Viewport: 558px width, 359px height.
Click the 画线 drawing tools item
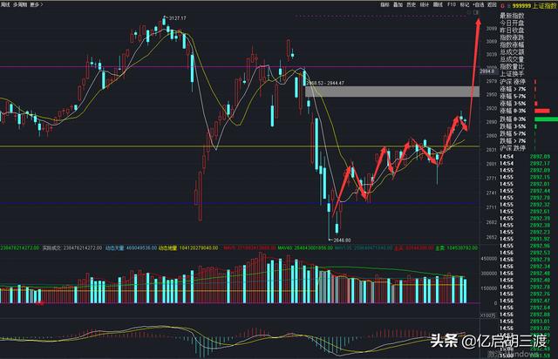pos(438,4)
